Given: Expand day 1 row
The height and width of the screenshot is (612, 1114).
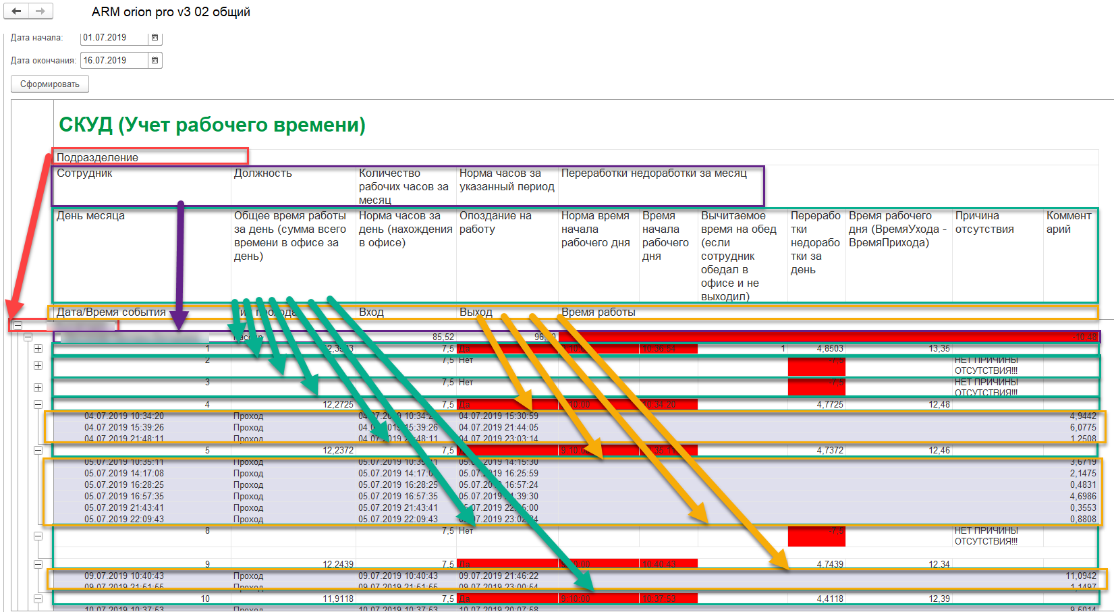Looking at the screenshot, I should click(38, 349).
